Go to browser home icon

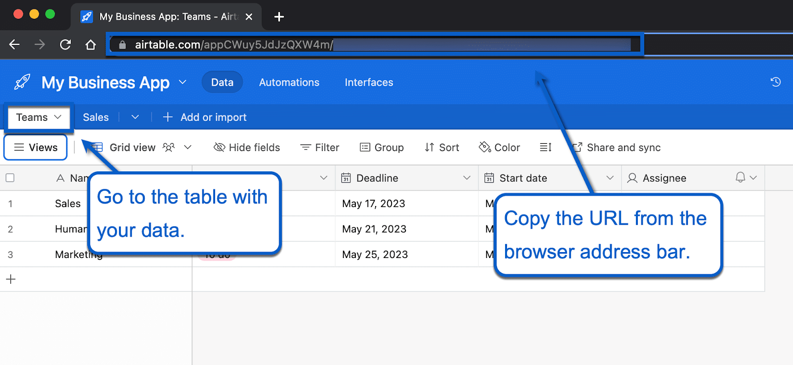[x=90, y=45]
